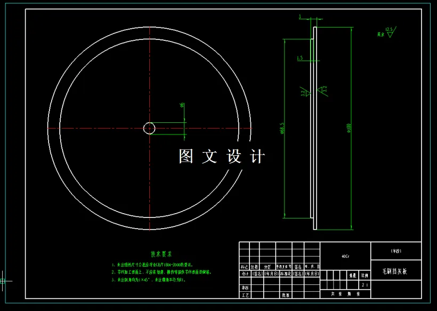Select the small center hole circle

point(149,129)
